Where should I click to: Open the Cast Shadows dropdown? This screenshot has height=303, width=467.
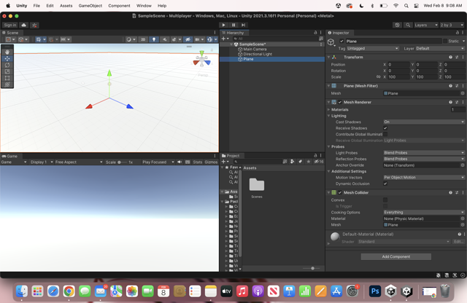tap(424, 122)
